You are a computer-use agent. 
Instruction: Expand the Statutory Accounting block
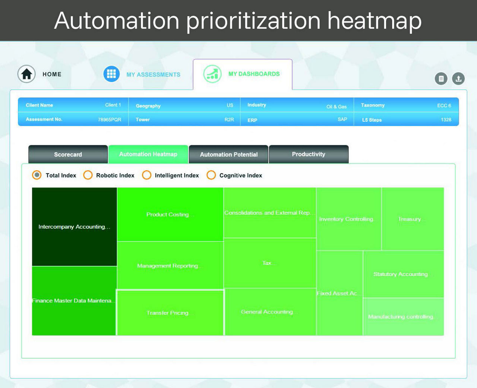pos(403,274)
